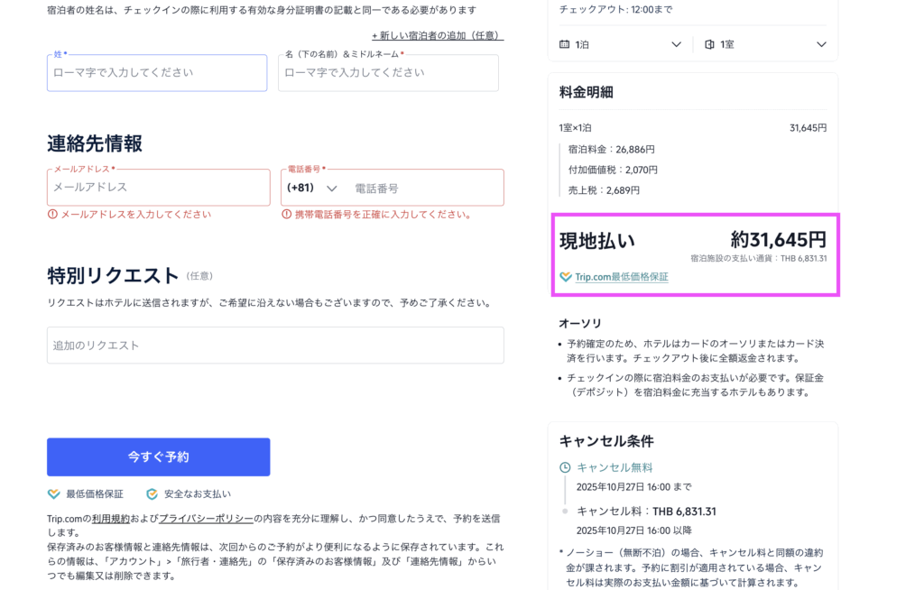Click the メールアドレス input field
The image size is (924, 590).
[x=158, y=188]
